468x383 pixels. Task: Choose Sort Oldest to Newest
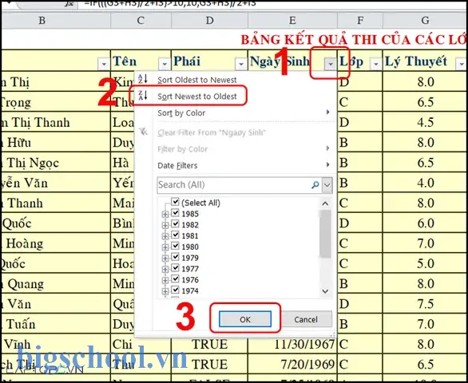coord(197,80)
